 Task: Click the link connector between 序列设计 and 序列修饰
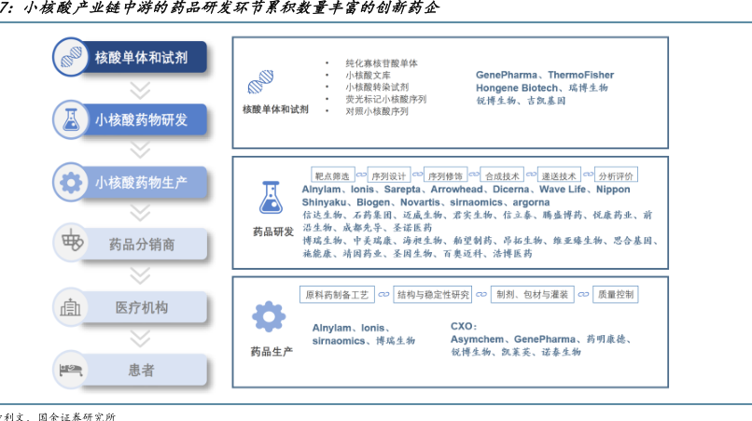pyautogui.click(x=417, y=175)
